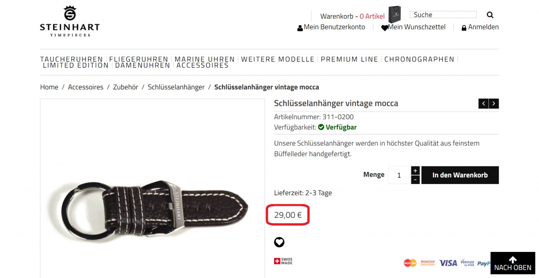Click the Steinhart Timepieces logo
Image resolution: width=539 pixels, height=278 pixels.
tap(70, 21)
